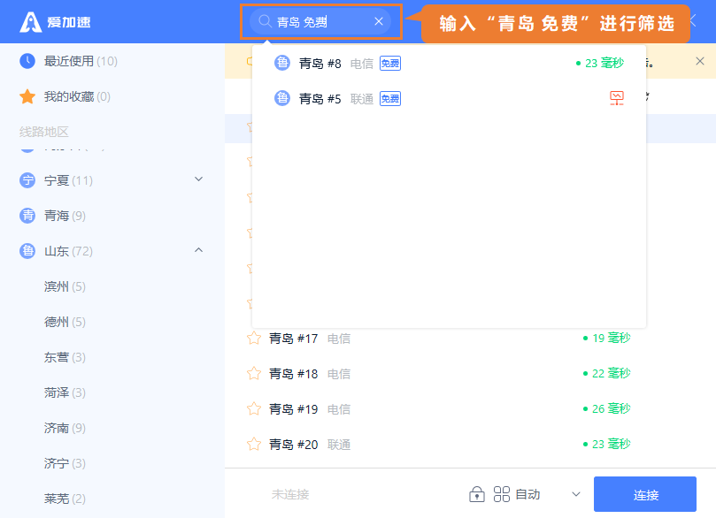Click the 青 icon for 青海
The height and width of the screenshot is (518, 716).
27,215
